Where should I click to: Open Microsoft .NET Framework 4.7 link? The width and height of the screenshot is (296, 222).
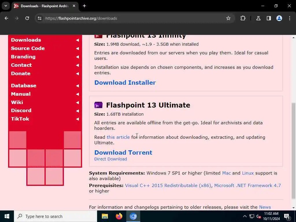pos(247,186)
